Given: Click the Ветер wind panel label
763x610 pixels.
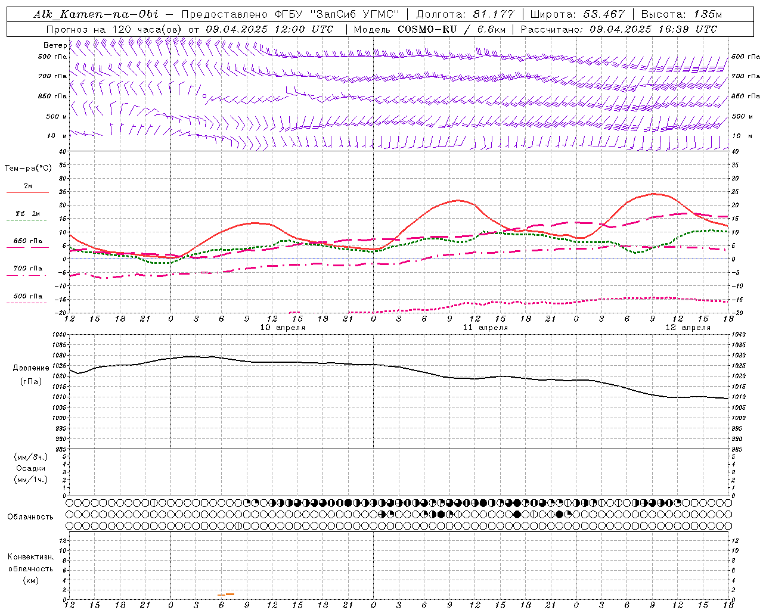Looking at the screenshot, I should point(55,45).
